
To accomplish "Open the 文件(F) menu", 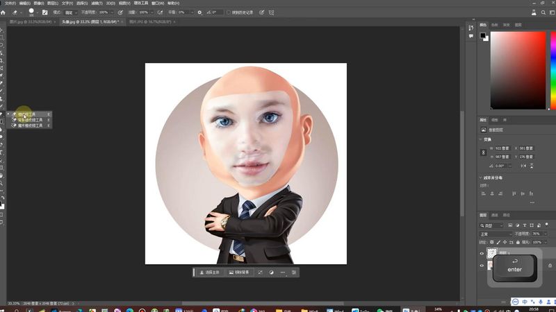I will click(x=10, y=3).
